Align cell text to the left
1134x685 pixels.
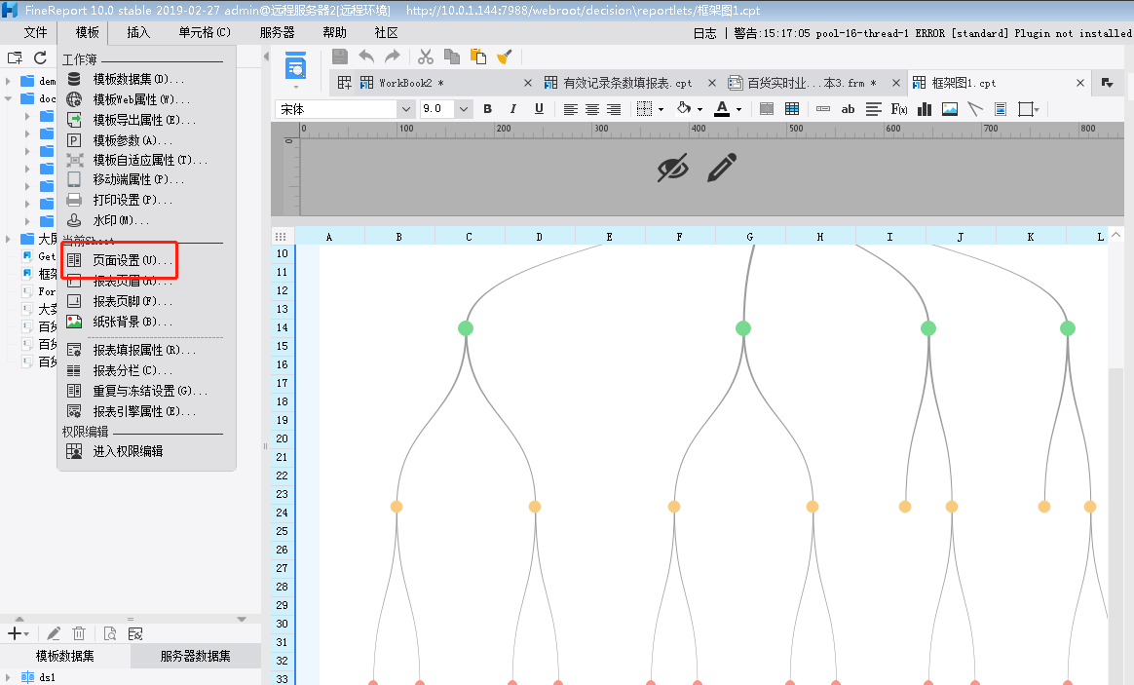571,109
